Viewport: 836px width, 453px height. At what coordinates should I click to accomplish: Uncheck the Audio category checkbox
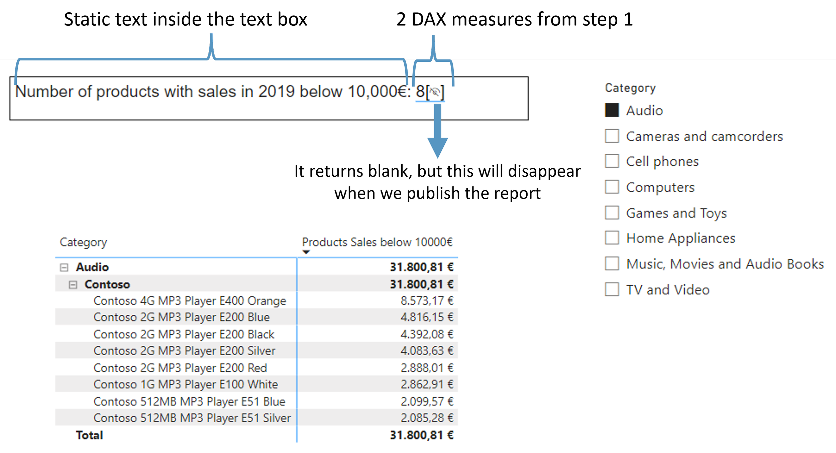[x=612, y=110]
